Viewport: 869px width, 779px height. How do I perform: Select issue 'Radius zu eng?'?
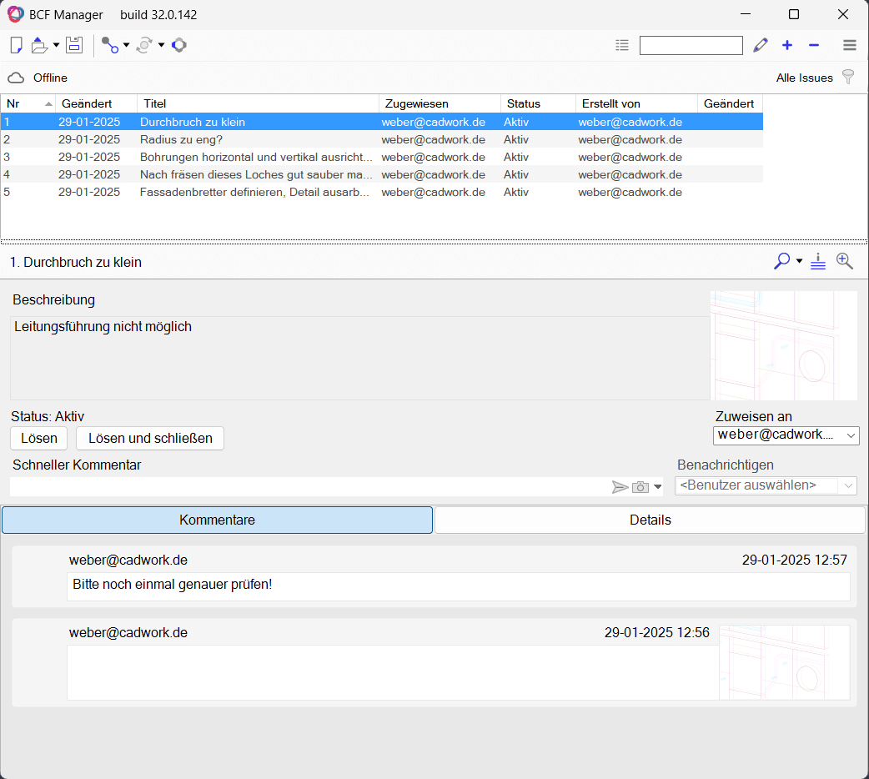[382, 140]
